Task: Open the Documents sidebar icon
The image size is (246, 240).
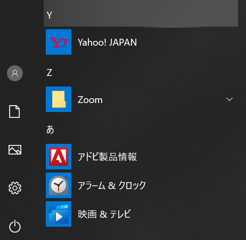Action: point(14,112)
